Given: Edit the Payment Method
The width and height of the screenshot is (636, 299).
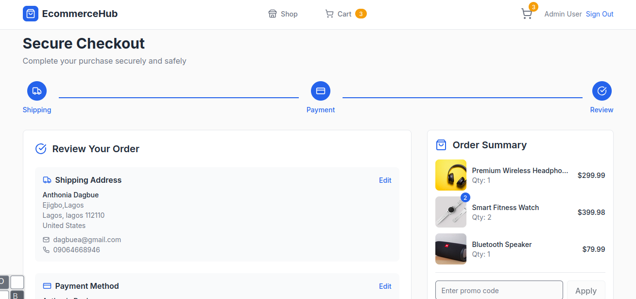Looking at the screenshot, I should [385, 286].
